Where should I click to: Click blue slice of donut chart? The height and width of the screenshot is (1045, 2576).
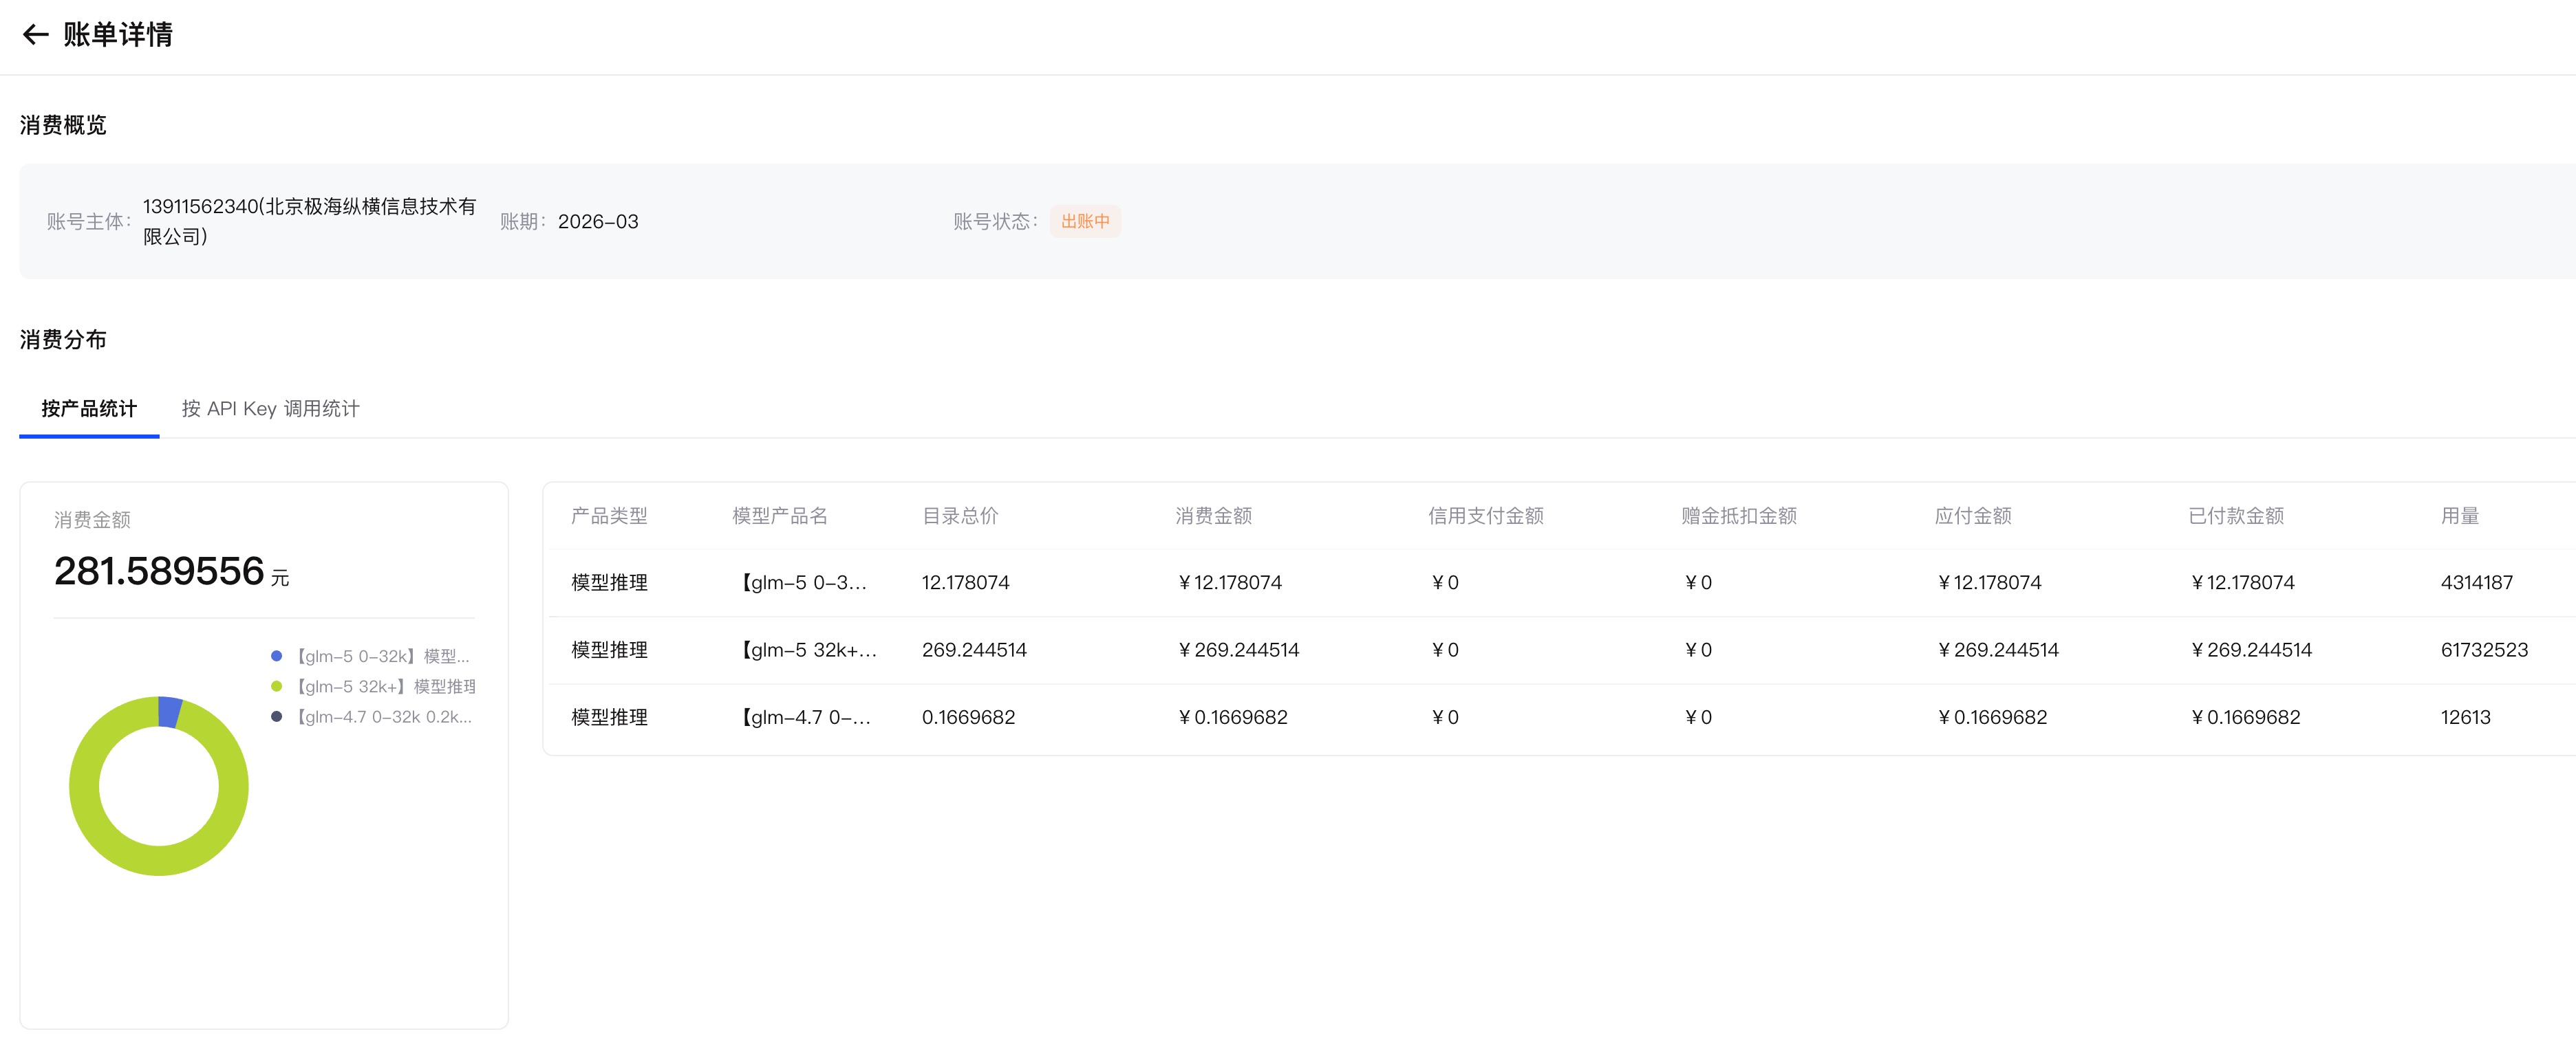tap(170, 712)
